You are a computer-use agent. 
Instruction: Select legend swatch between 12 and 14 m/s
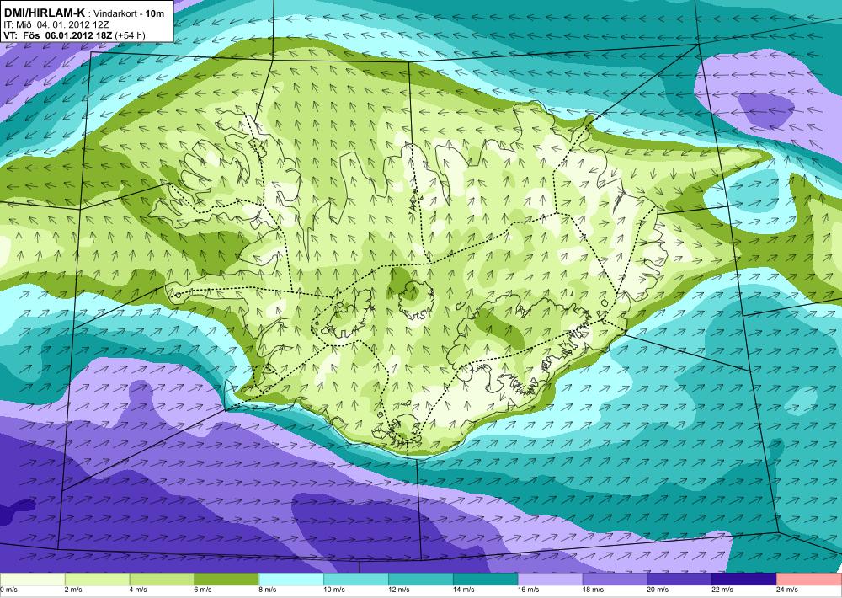[420, 579]
